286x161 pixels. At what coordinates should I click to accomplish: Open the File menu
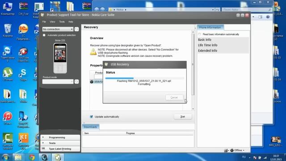point(44,22)
